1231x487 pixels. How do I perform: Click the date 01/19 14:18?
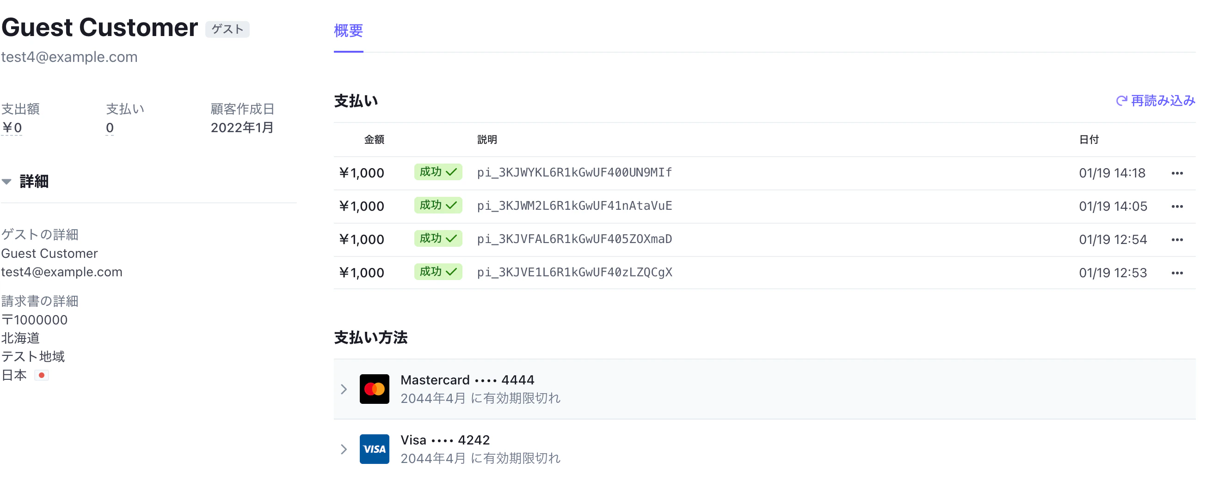(1112, 173)
